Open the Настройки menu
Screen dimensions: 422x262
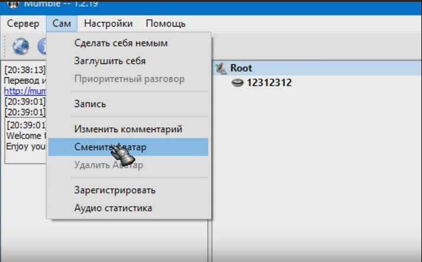[x=108, y=24]
